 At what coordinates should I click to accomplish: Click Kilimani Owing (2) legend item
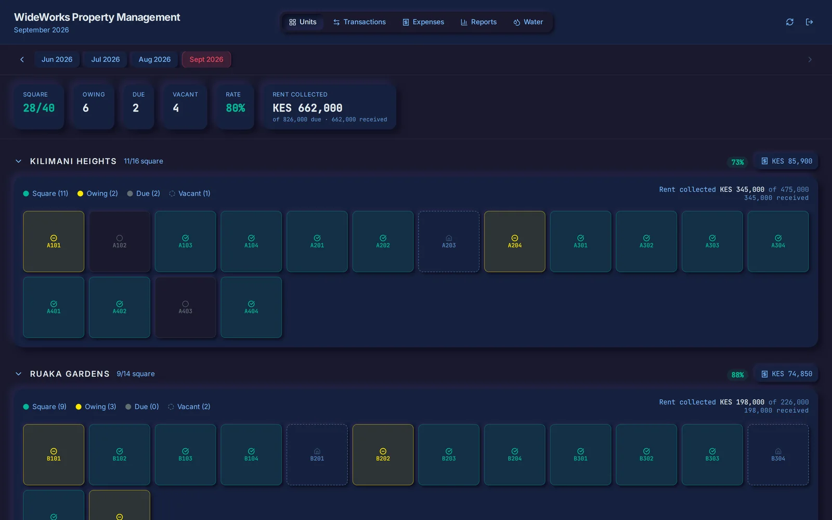[98, 193]
